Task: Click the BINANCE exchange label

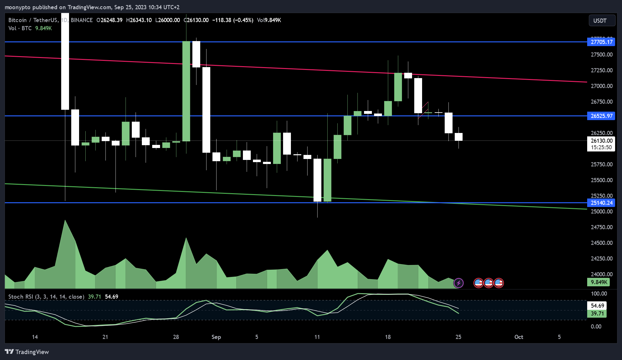Action: 82,20
